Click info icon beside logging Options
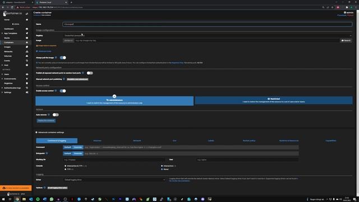 (45, 187)
